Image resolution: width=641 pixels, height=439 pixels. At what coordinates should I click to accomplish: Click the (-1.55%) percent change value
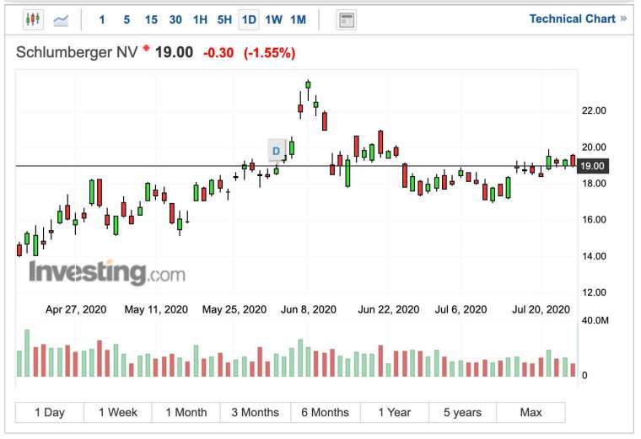click(x=269, y=53)
